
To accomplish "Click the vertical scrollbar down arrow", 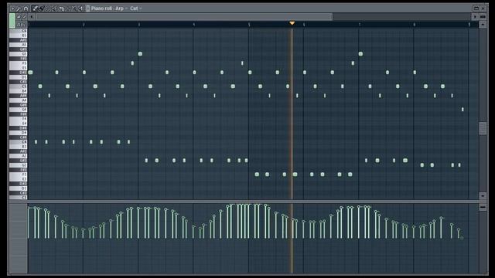I will click(483, 195).
